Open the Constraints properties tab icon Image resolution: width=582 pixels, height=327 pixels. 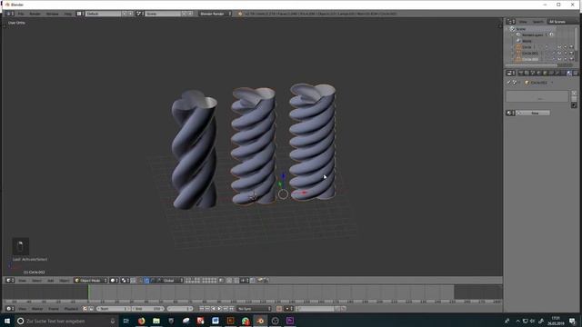tap(551, 73)
